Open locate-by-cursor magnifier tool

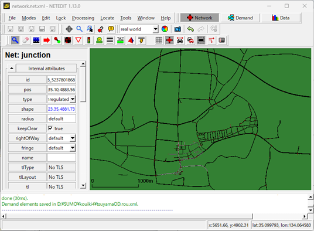90,29
